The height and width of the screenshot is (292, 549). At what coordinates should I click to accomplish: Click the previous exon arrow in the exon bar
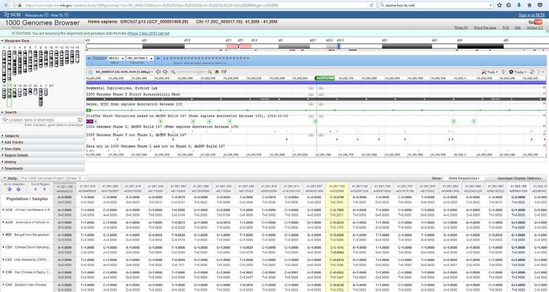point(164,58)
